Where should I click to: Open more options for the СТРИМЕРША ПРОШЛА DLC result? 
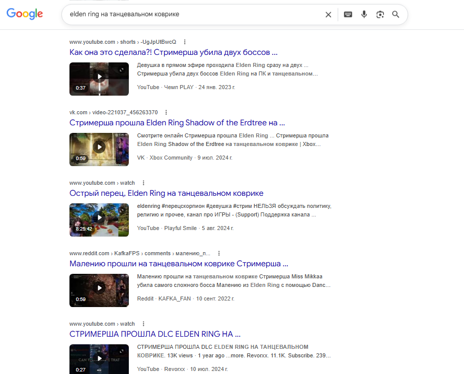(143, 324)
